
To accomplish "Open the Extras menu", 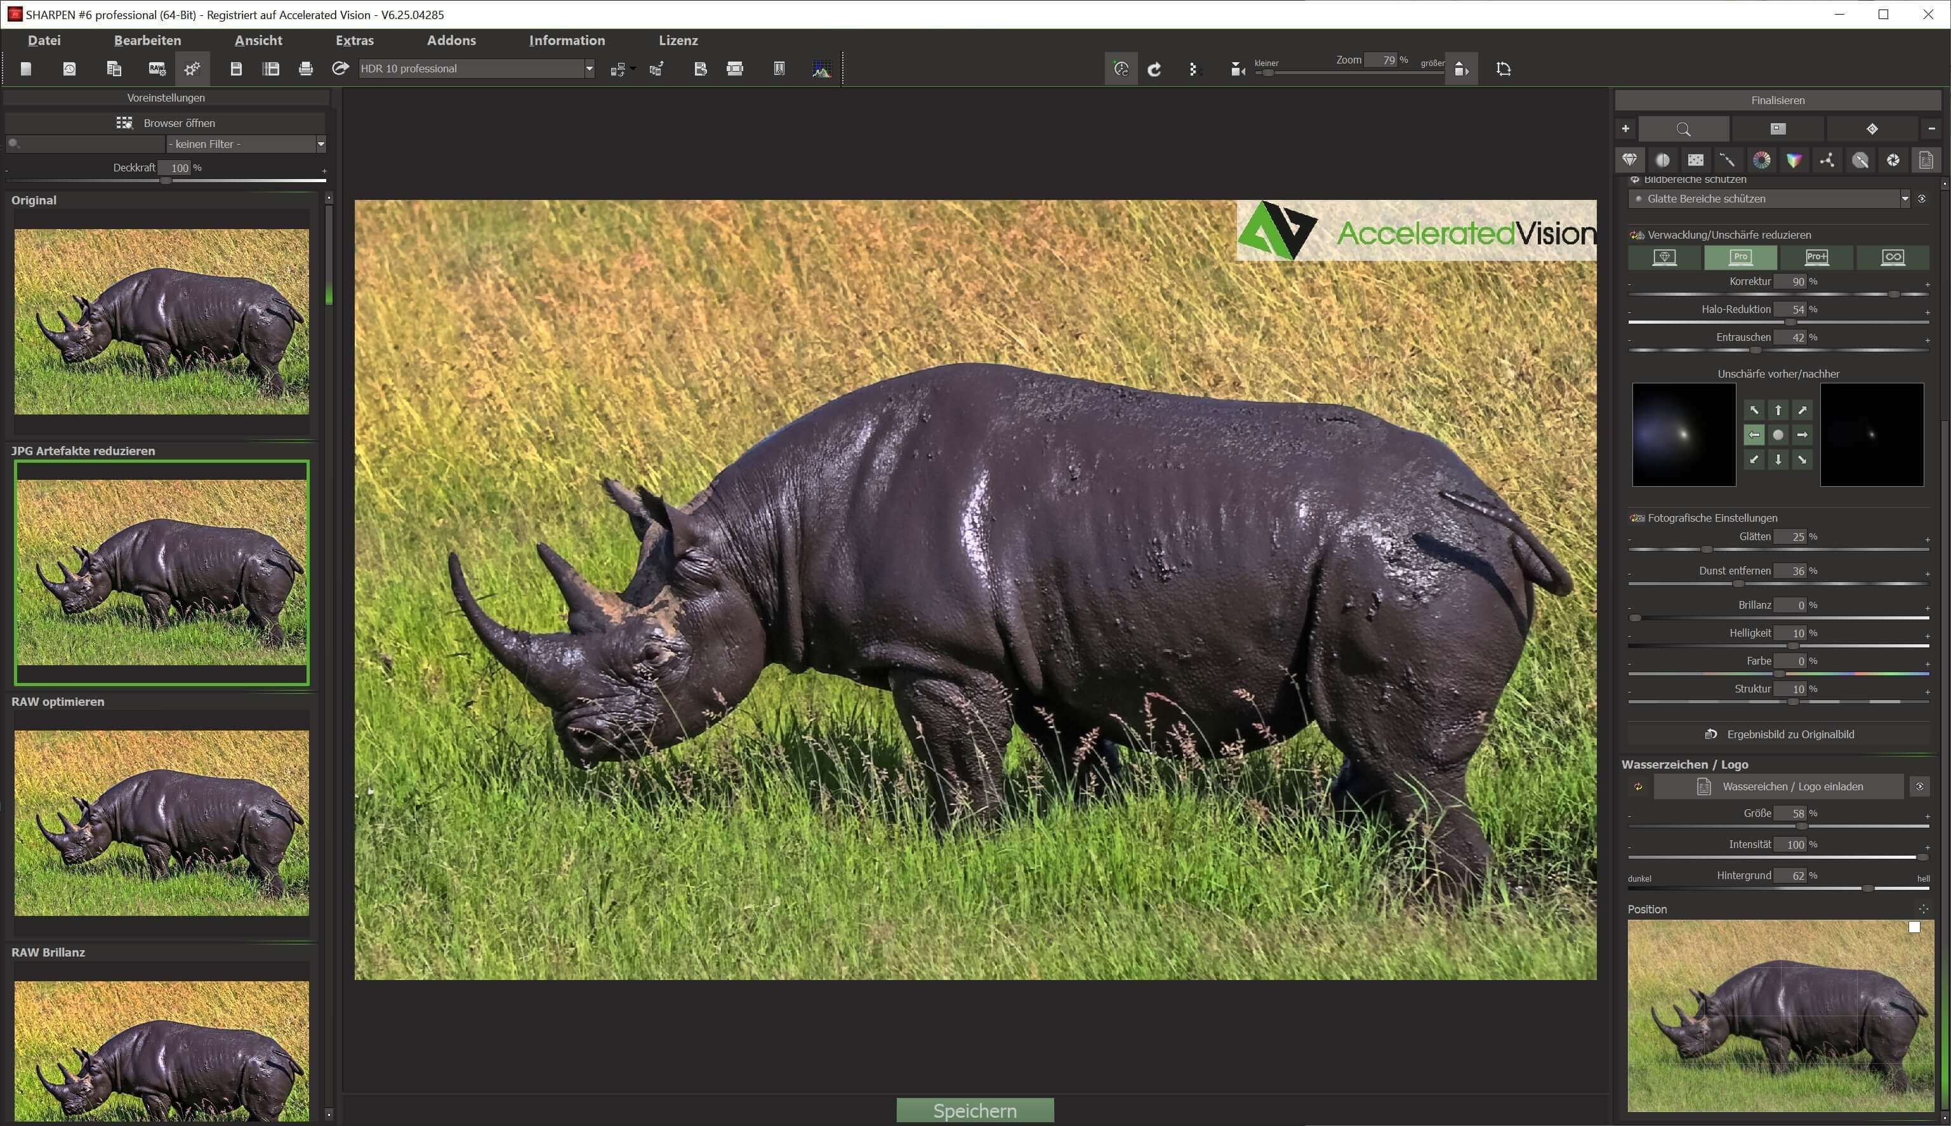I will [x=354, y=40].
